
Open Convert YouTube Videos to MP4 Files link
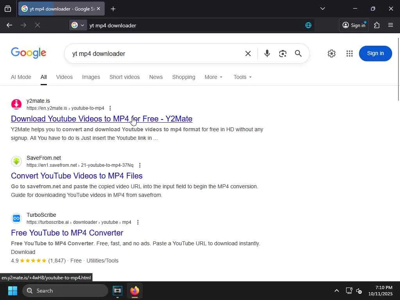[x=77, y=176]
